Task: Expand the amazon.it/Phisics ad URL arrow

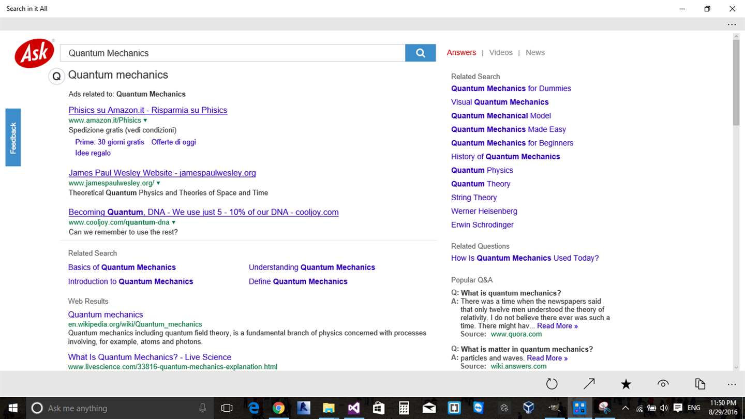Action: 145,120
